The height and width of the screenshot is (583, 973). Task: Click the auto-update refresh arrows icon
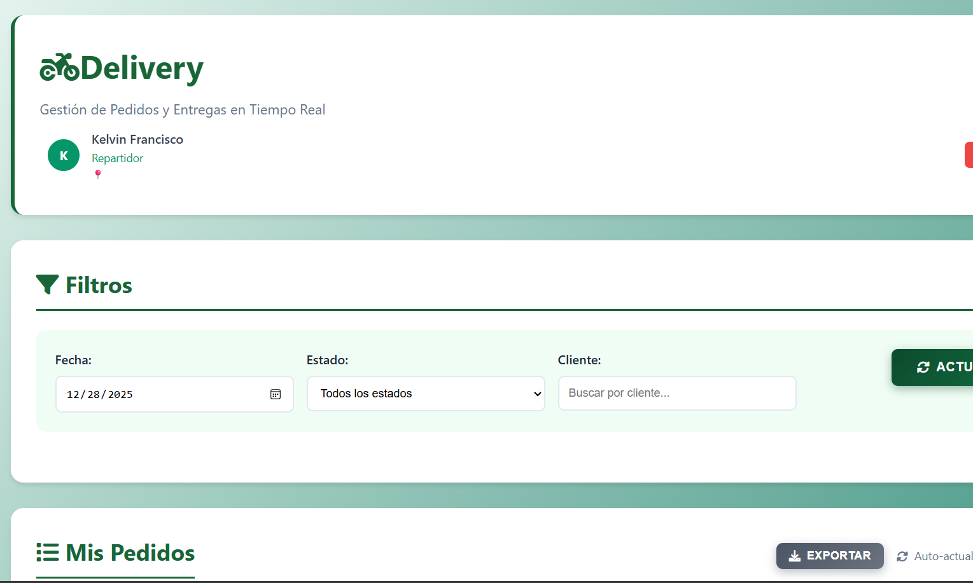902,556
